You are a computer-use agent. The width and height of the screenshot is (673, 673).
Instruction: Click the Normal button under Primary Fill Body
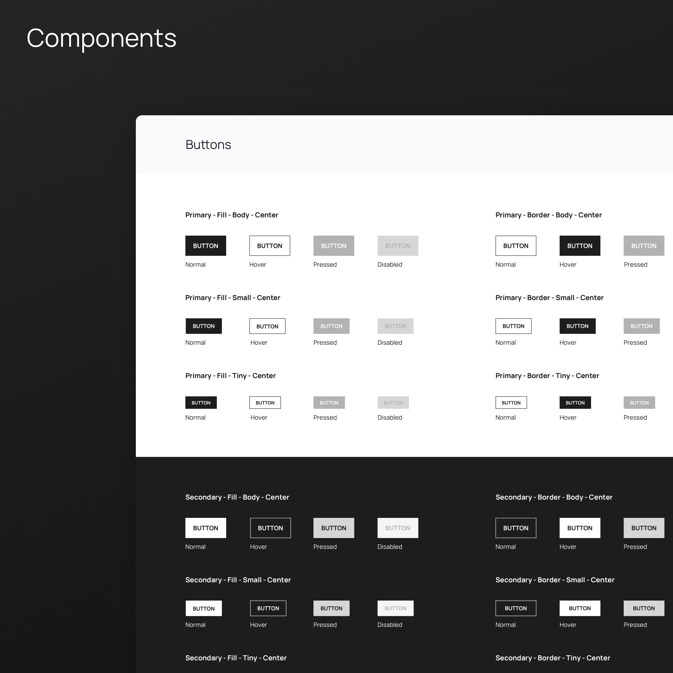pyautogui.click(x=206, y=246)
